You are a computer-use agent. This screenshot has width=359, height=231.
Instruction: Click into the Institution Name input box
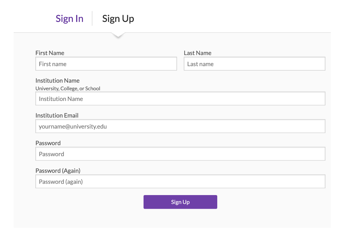tap(180, 99)
